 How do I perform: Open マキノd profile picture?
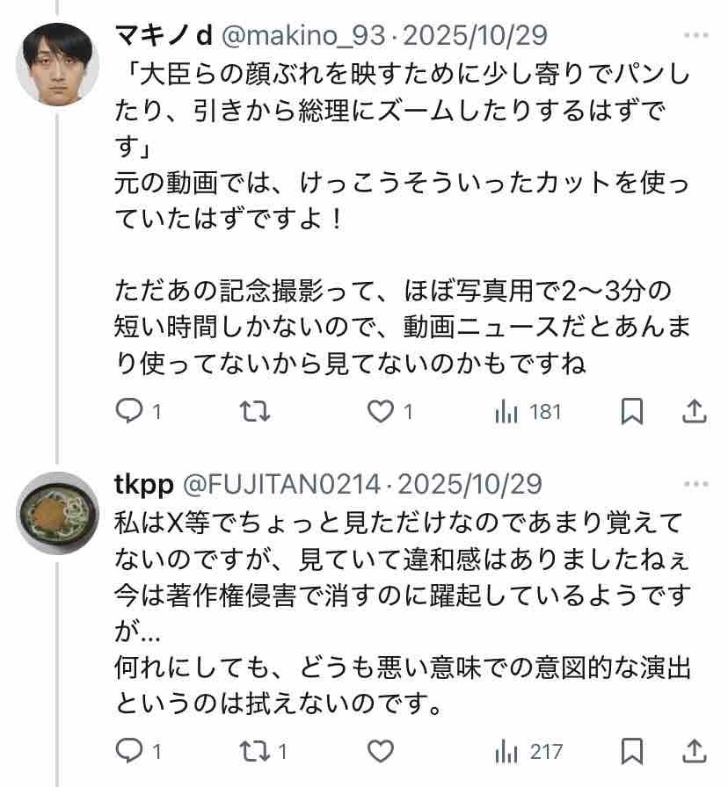click(58, 64)
